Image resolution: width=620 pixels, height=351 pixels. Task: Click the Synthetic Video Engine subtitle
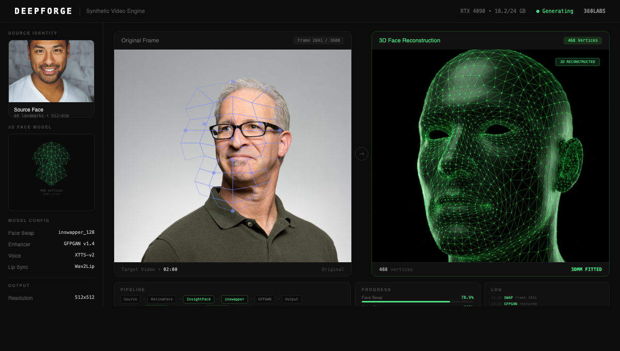115,11
